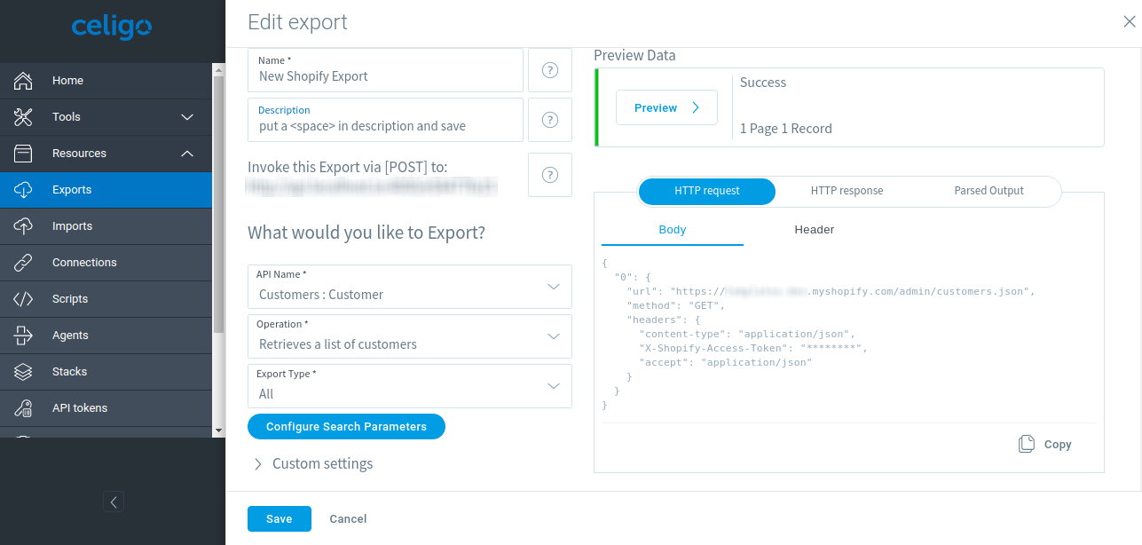Open help for the Invoke URL

pyautogui.click(x=550, y=175)
